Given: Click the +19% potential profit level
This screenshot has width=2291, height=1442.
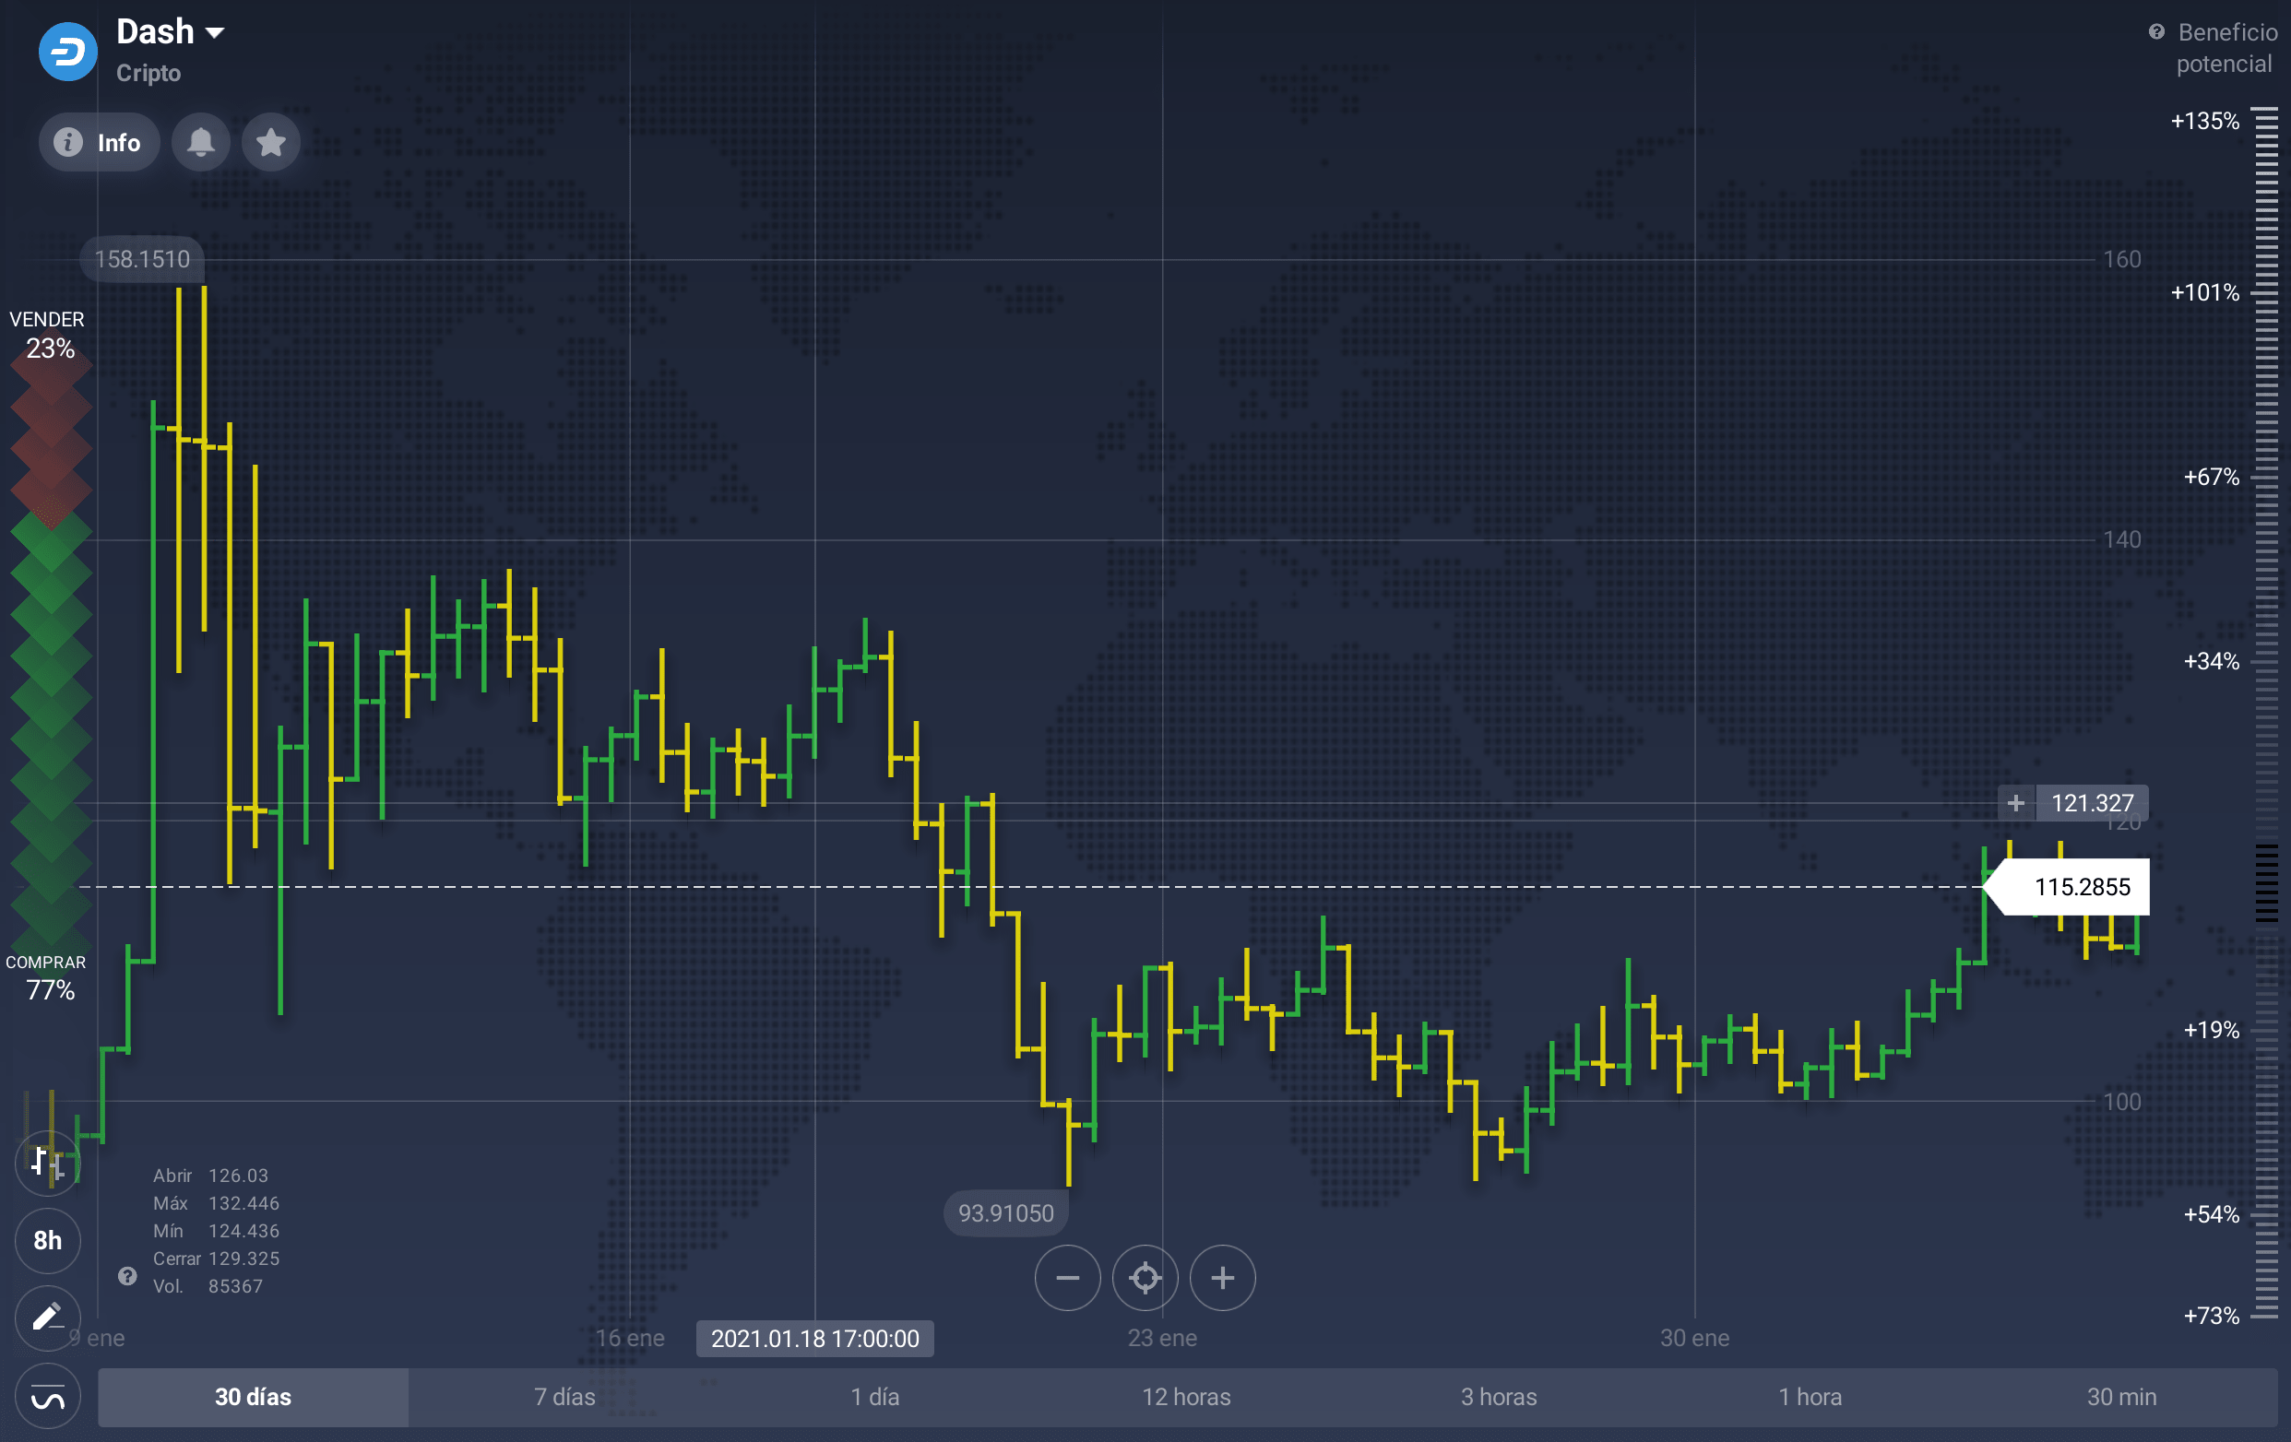Looking at the screenshot, I should coord(2211,1030).
